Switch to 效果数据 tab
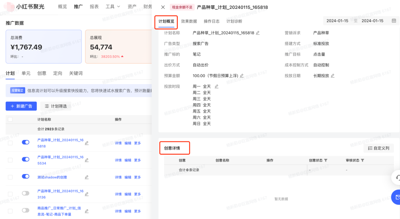The width and height of the screenshot is (400, 219). [x=189, y=21]
